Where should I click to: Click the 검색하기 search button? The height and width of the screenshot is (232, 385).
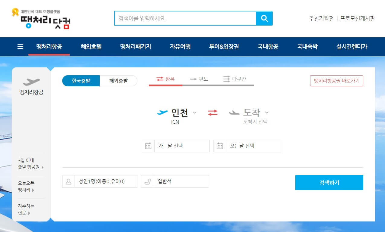pos(329,182)
